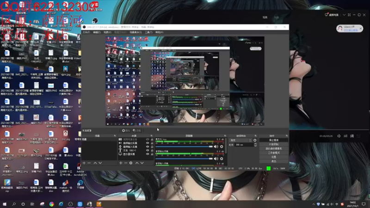Expand music player dropdown chevron at top right
This screenshot has height=208, width=370.
coord(344,15)
